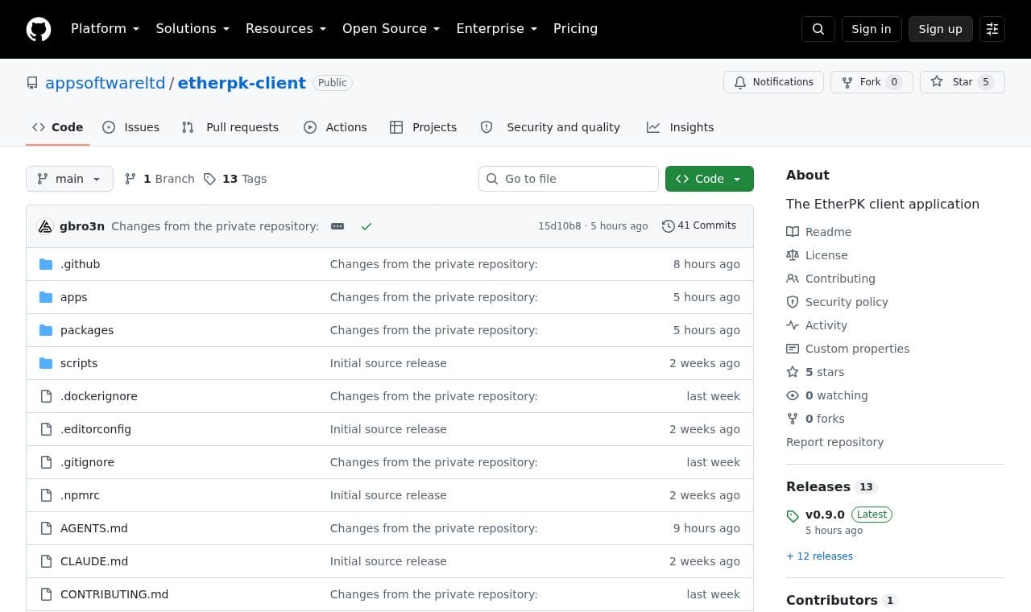
Task: Open the AGENTS.md file
Action: click(x=94, y=528)
